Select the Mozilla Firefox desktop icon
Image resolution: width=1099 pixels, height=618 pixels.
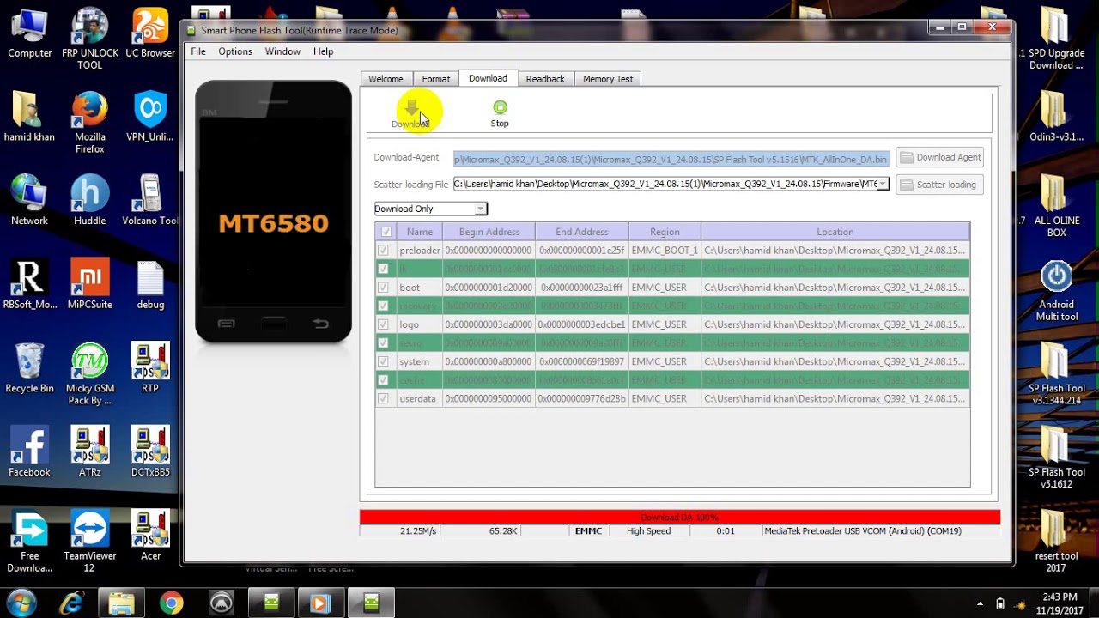pos(89,124)
